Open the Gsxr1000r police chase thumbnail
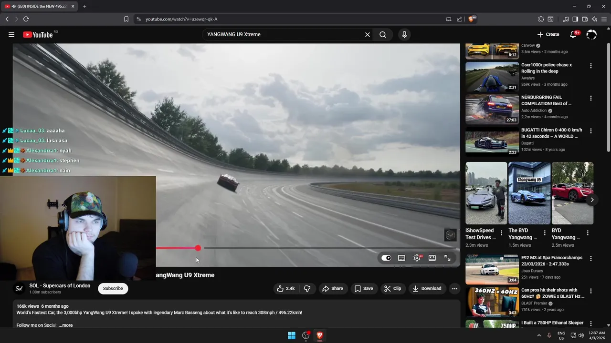The width and height of the screenshot is (611, 343). (492, 77)
